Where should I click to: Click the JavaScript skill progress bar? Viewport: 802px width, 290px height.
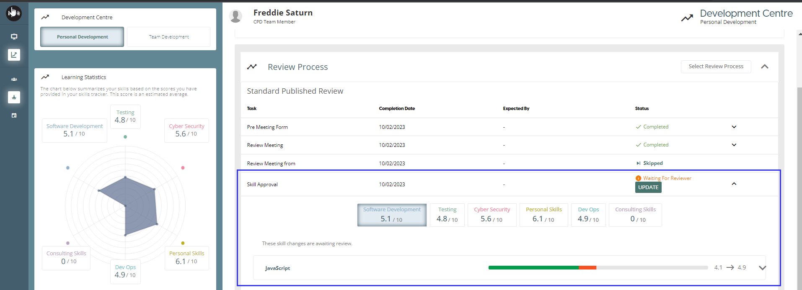[598, 268]
